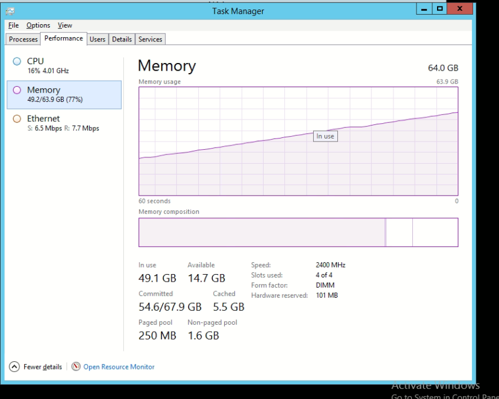Click the 250 MB paged pool value
499x399 pixels.
point(157,335)
